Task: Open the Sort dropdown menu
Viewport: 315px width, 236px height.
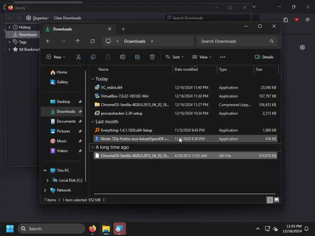Action: pos(174,57)
